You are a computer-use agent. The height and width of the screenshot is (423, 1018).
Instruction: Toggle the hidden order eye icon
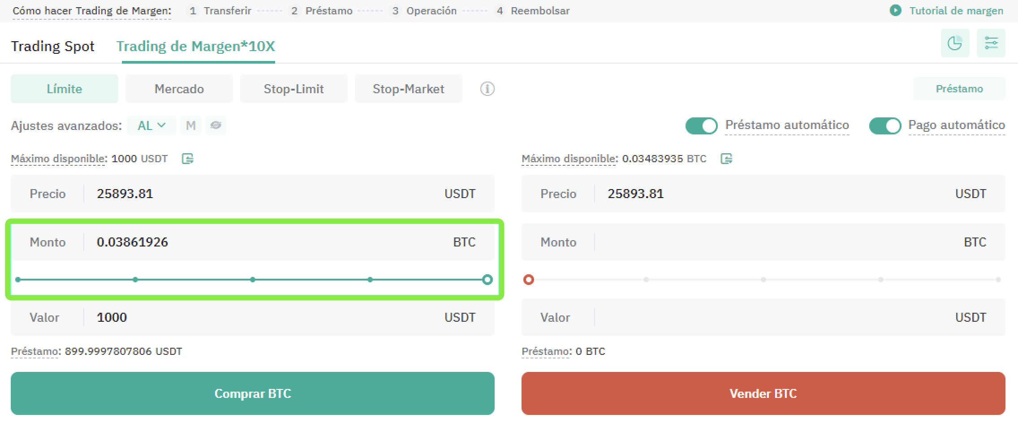click(x=216, y=125)
